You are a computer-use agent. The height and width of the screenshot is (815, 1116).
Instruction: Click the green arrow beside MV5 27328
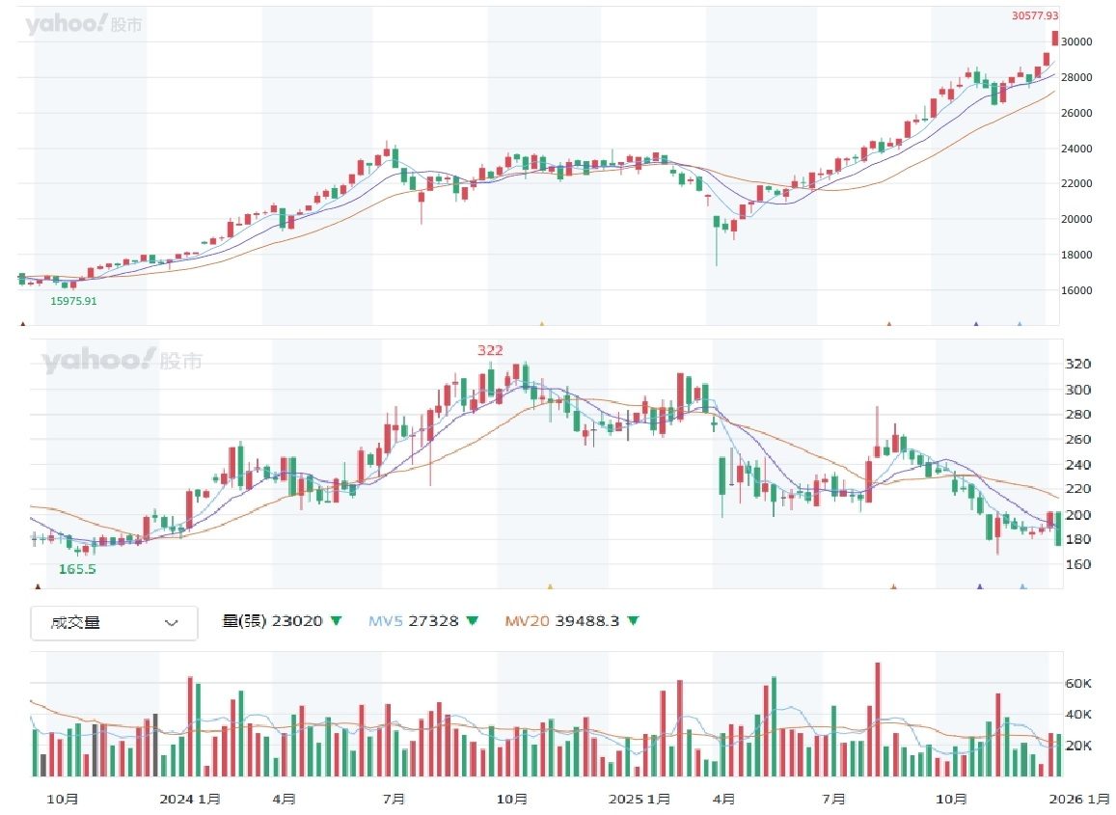pos(472,621)
